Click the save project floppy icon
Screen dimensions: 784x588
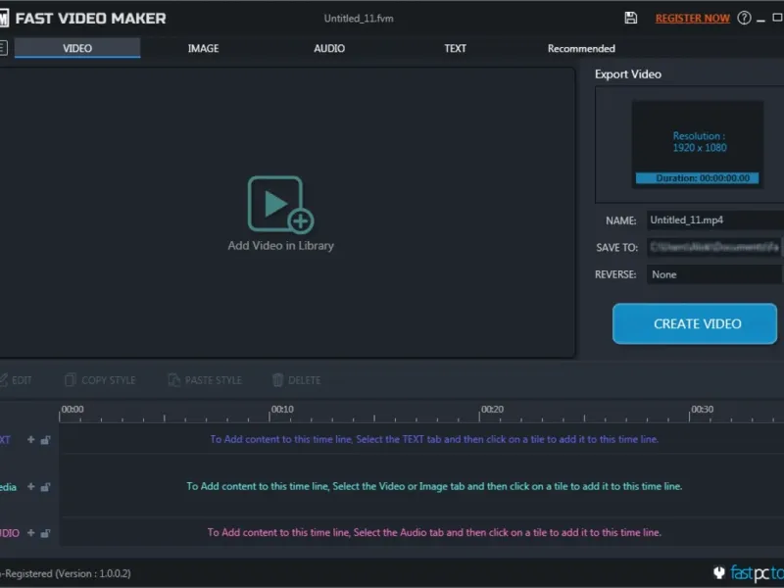631,18
